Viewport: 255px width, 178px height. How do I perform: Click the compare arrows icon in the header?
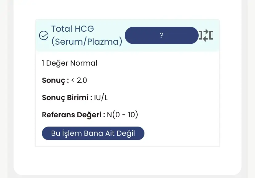[206, 35]
